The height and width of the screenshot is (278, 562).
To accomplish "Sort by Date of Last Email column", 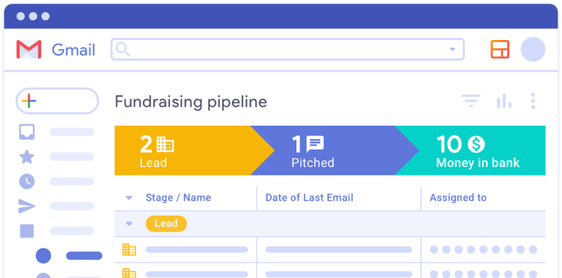I will [309, 198].
